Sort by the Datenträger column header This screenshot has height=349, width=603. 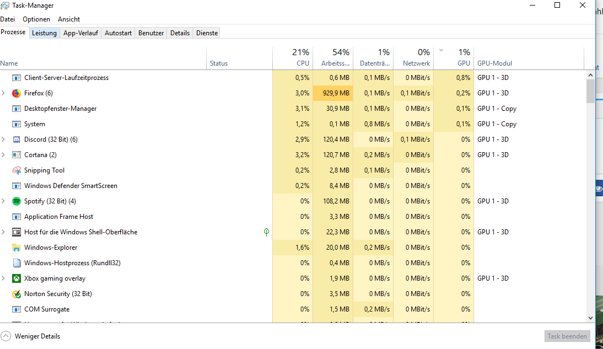click(373, 58)
